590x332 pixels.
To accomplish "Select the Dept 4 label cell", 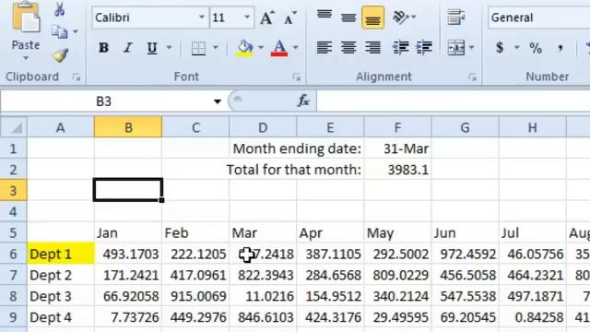I will coord(61,317).
